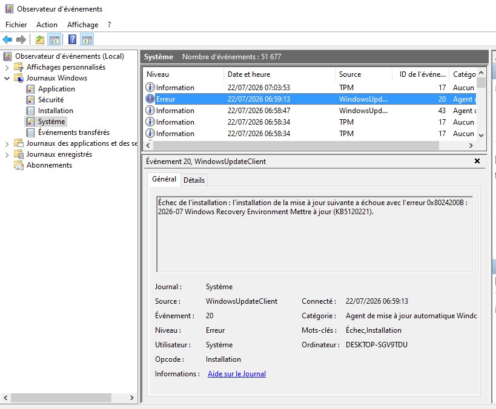Screen dimensions: 496x409
Task: Click the Forward arrow toolbar icon
Action: [x=21, y=39]
